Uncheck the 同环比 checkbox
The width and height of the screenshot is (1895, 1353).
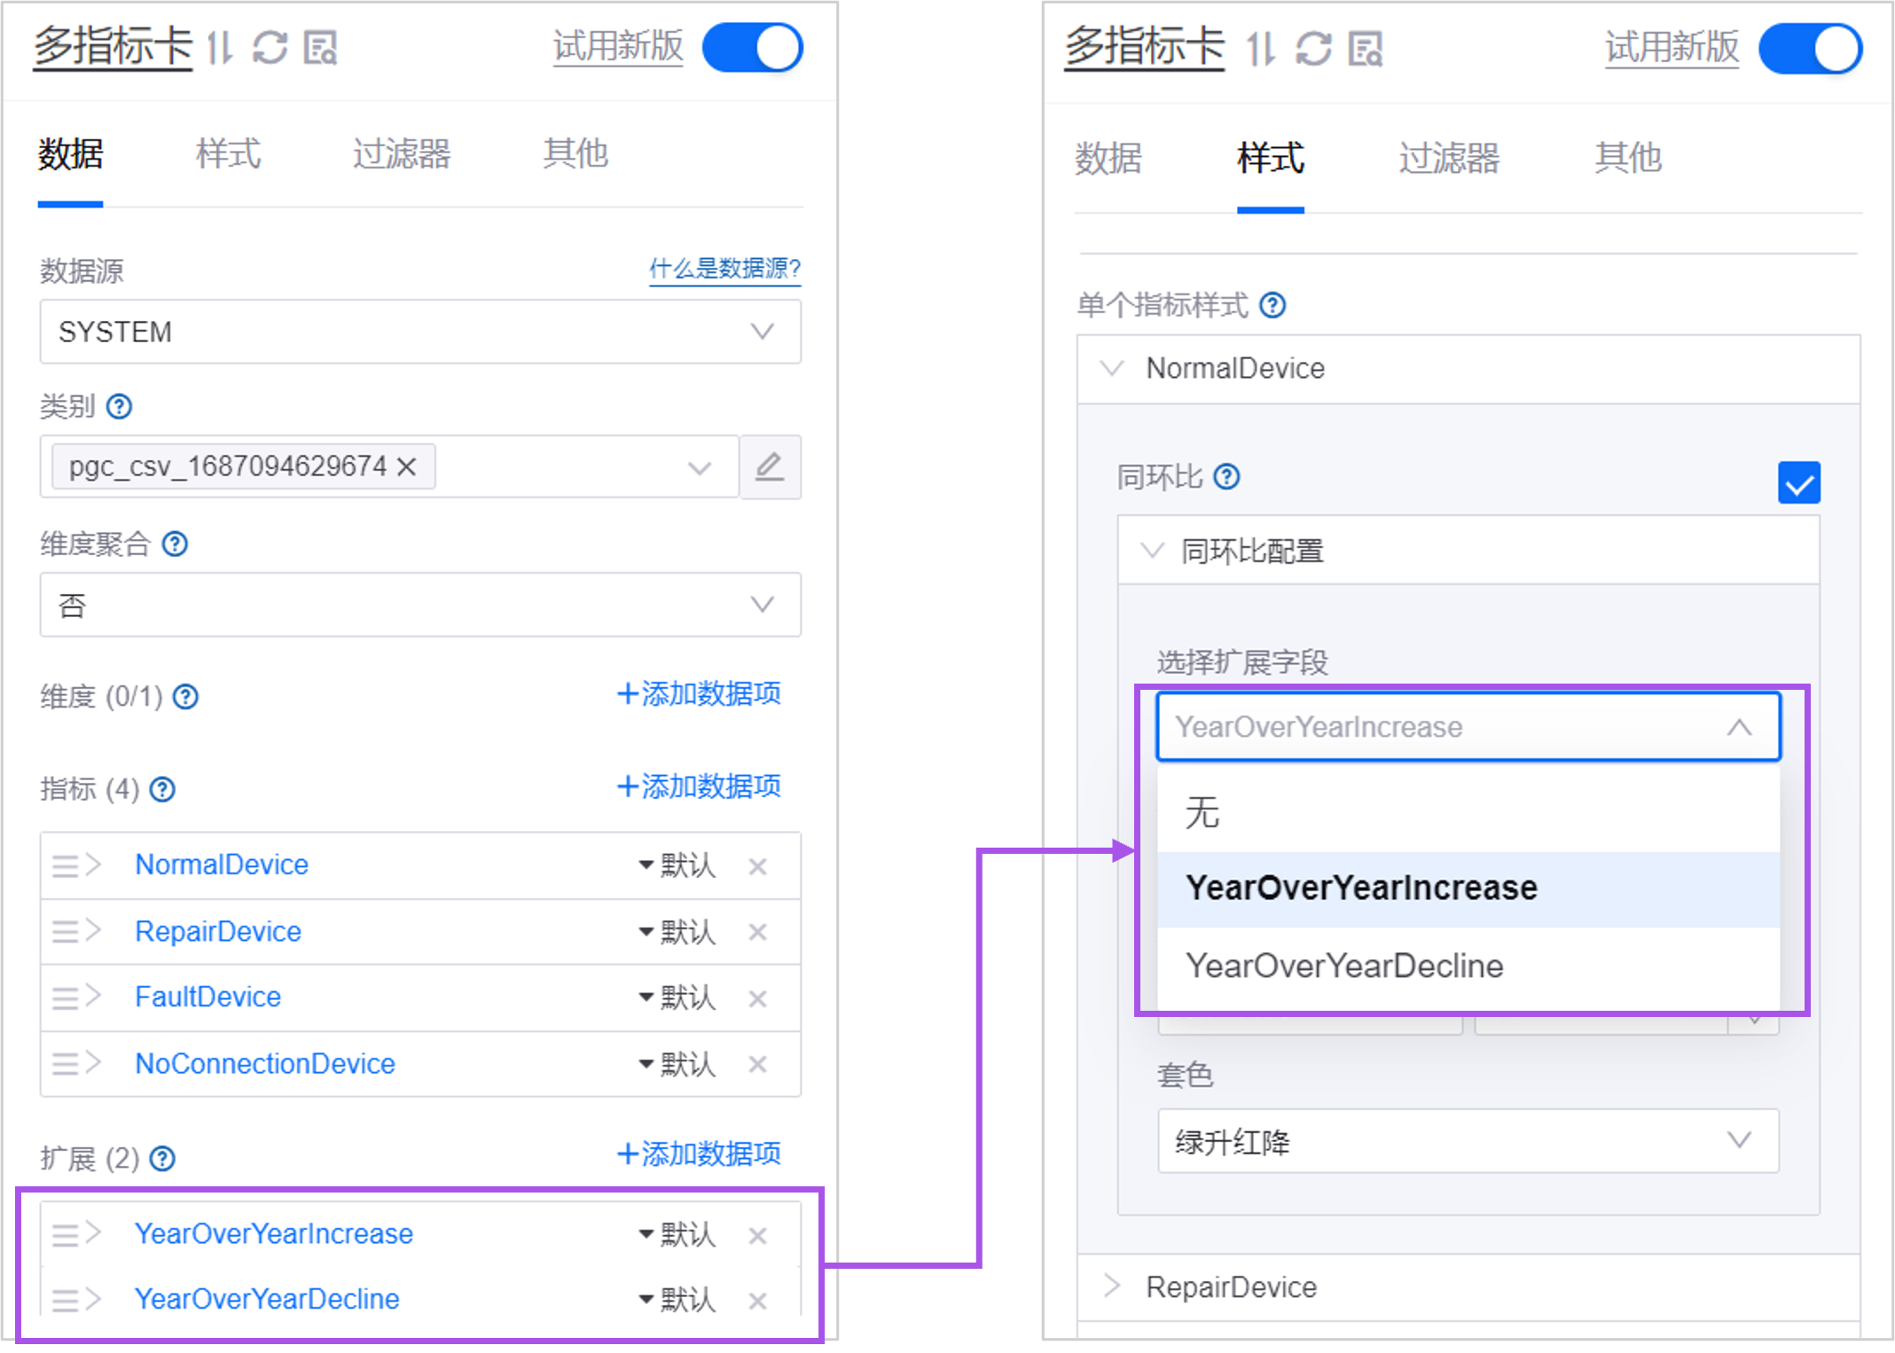[1798, 483]
